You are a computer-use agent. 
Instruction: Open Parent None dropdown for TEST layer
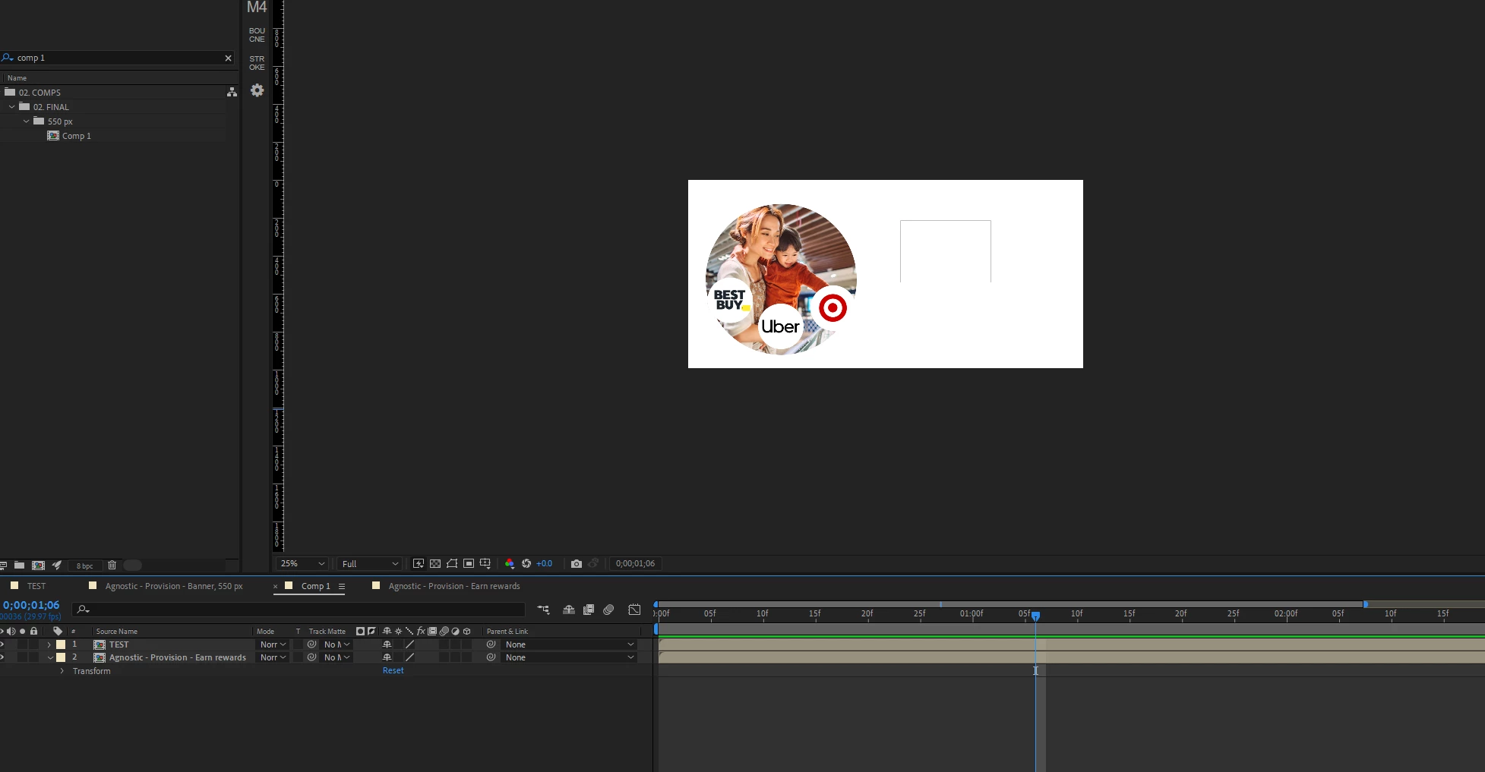569,644
